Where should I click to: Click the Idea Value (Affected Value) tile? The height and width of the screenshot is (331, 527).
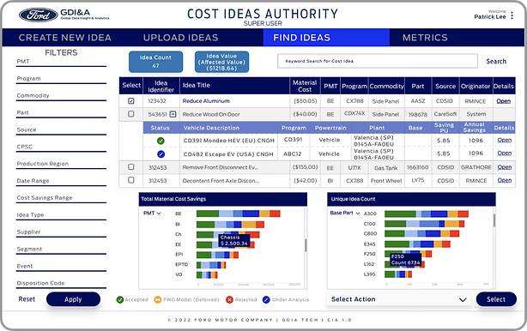(221, 62)
